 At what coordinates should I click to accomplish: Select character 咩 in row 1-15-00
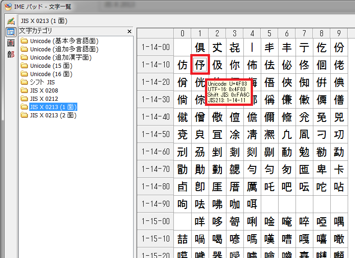tap(200, 221)
